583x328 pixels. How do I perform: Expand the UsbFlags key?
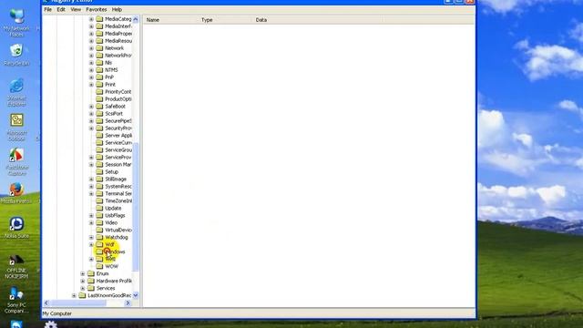tap(91, 216)
